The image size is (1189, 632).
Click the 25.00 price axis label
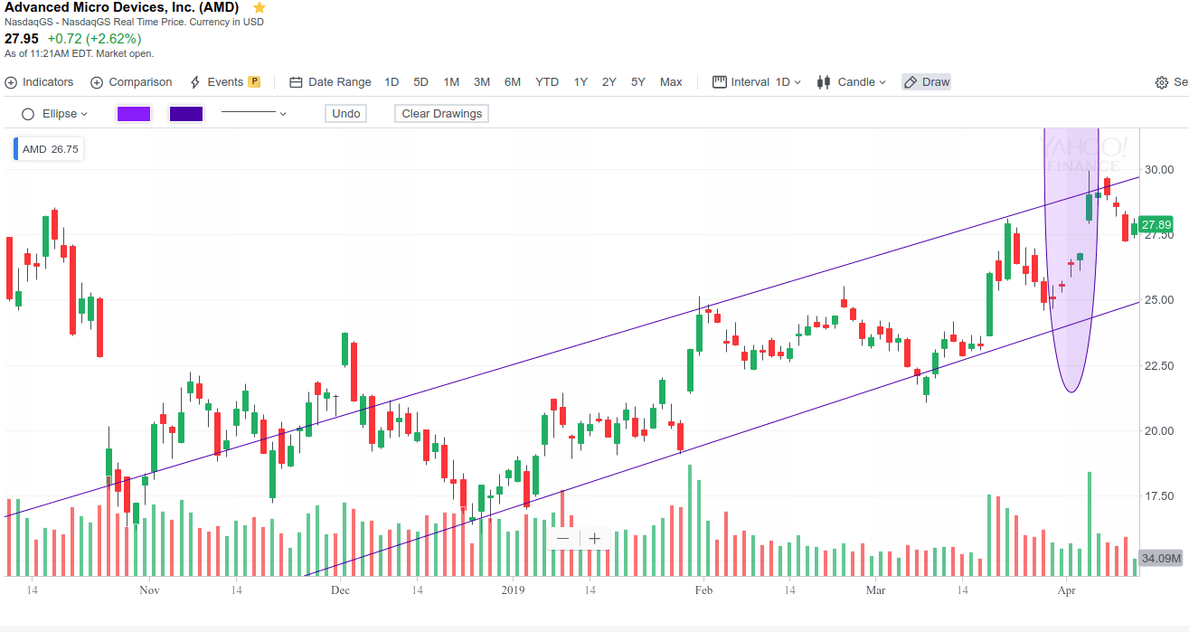click(x=1159, y=300)
